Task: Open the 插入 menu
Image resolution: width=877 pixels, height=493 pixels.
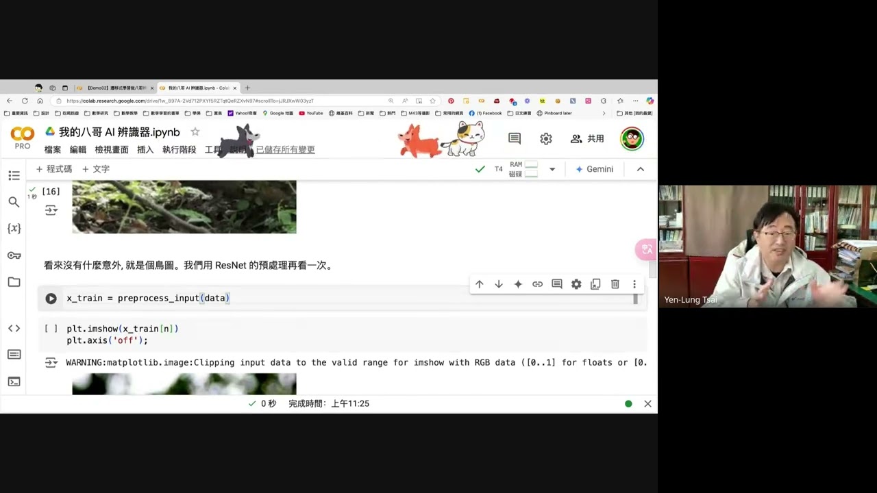Action: point(145,150)
